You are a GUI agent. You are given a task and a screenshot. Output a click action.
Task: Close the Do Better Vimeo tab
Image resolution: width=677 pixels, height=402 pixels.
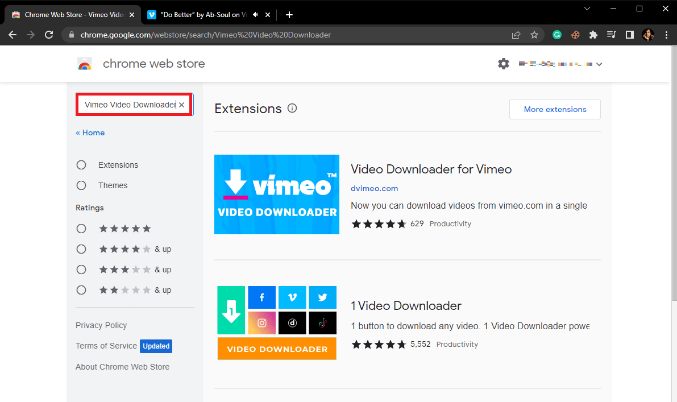(268, 15)
